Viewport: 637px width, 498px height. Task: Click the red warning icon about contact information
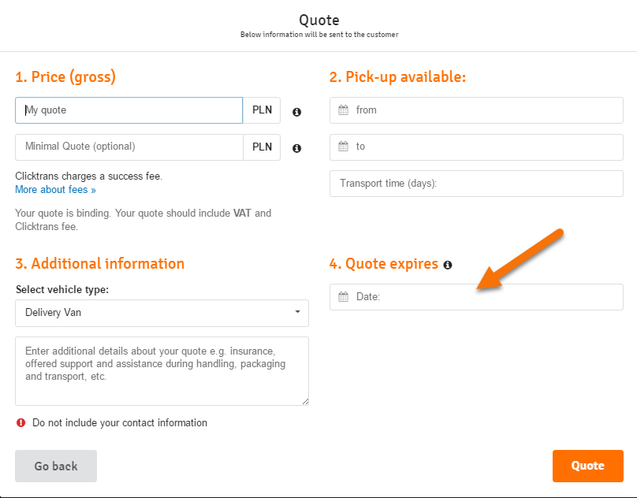click(x=21, y=423)
